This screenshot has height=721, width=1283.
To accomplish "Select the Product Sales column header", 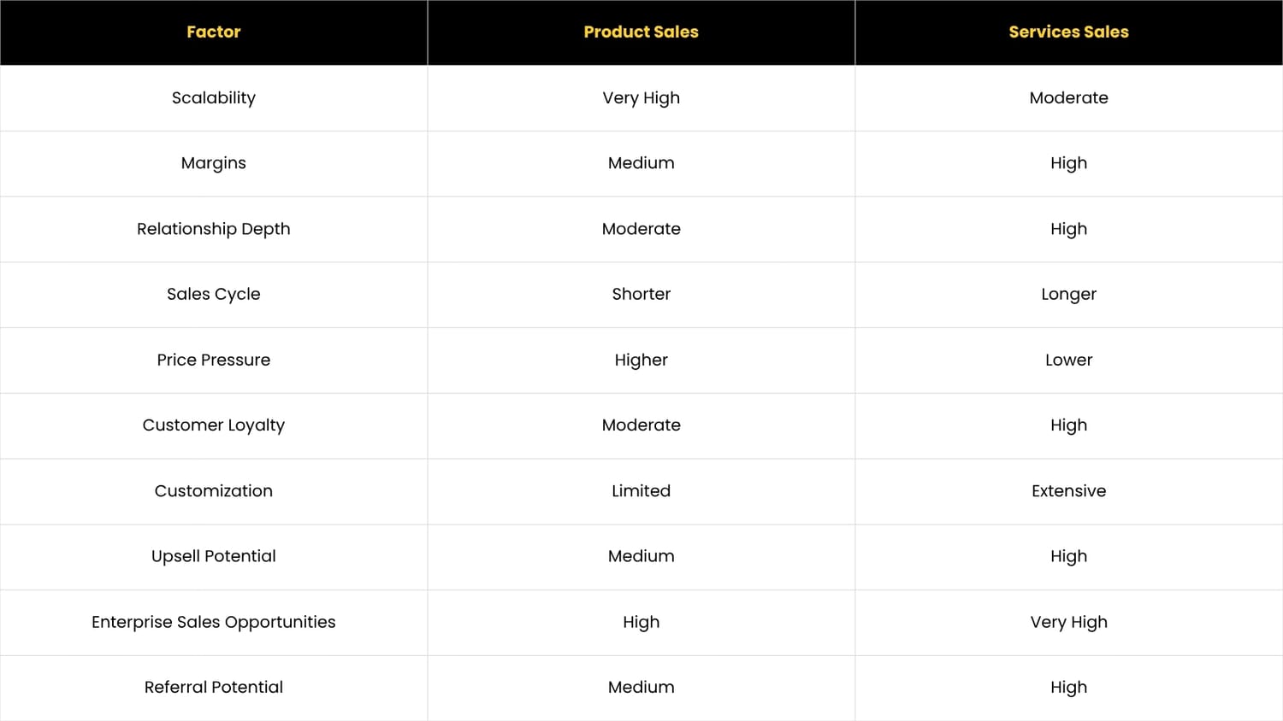I will pyautogui.click(x=641, y=32).
